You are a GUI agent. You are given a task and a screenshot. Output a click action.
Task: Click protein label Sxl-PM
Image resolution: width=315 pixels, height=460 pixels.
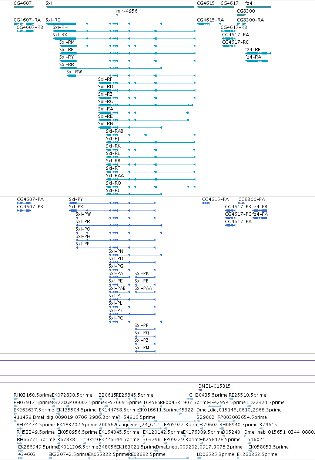[142, 348]
